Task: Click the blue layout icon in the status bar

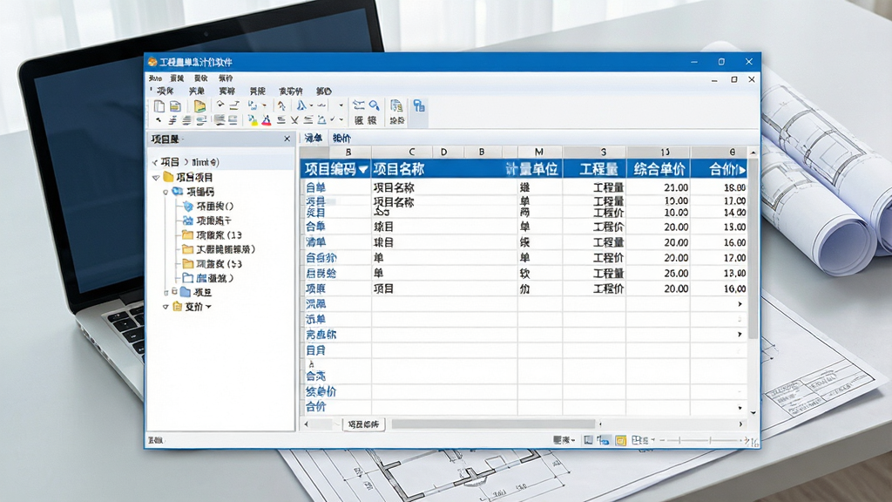Action: [604, 440]
